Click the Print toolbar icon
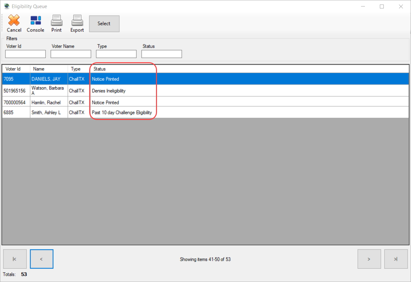The image size is (411, 282). pyautogui.click(x=56, y=20)
